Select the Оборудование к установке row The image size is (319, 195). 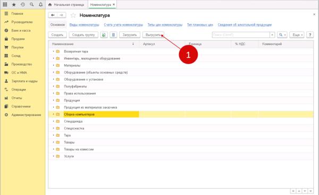(x=181, y=79)
